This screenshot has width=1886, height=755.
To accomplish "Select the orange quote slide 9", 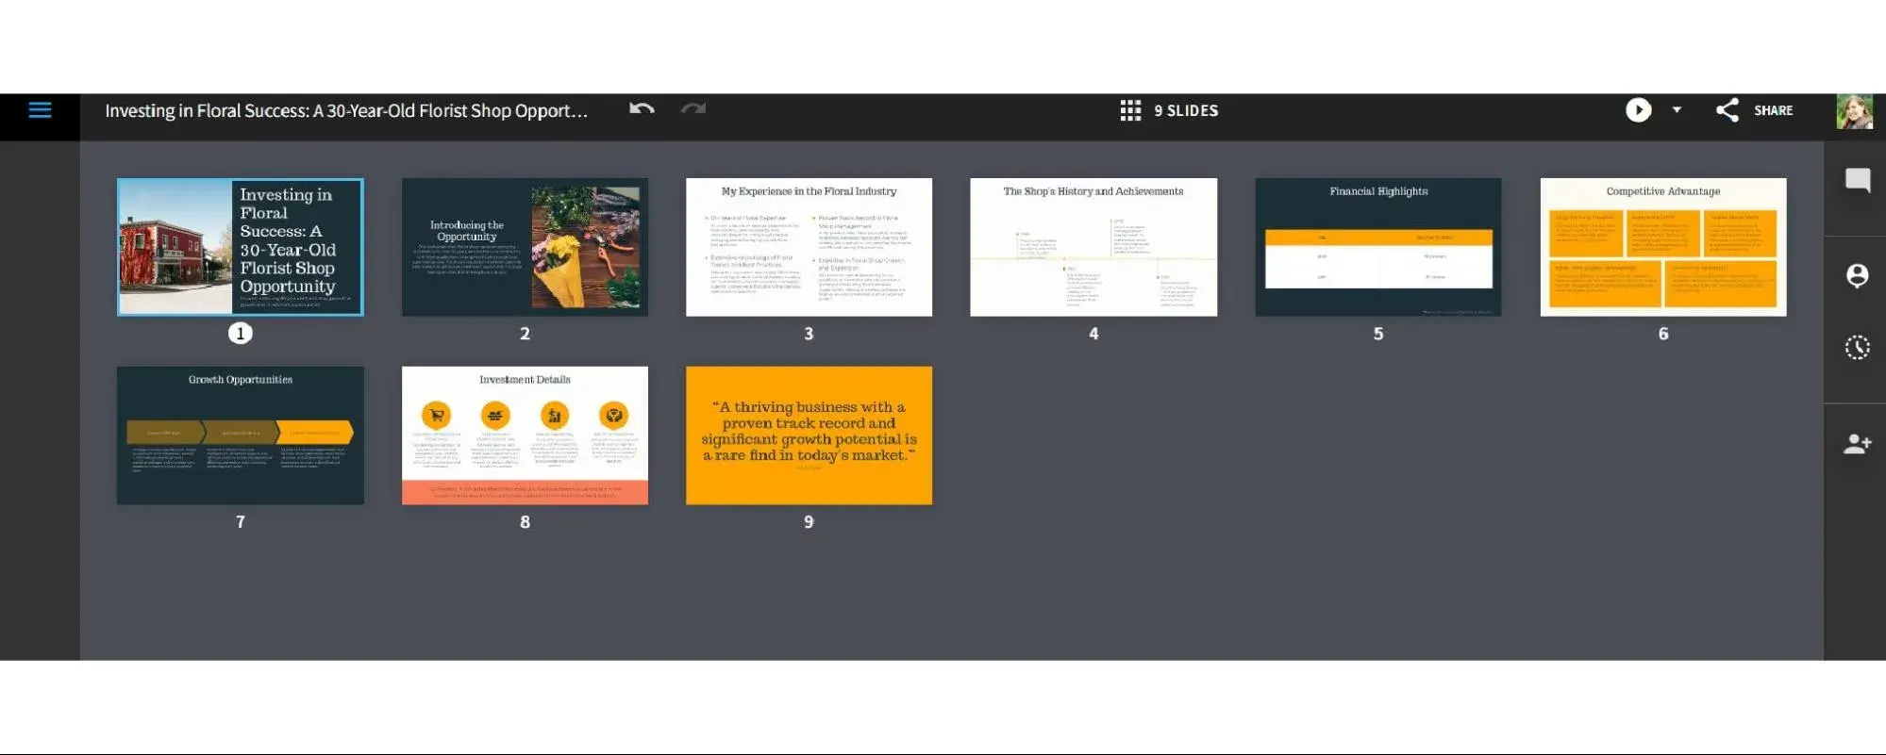I will tap(809, 435).
